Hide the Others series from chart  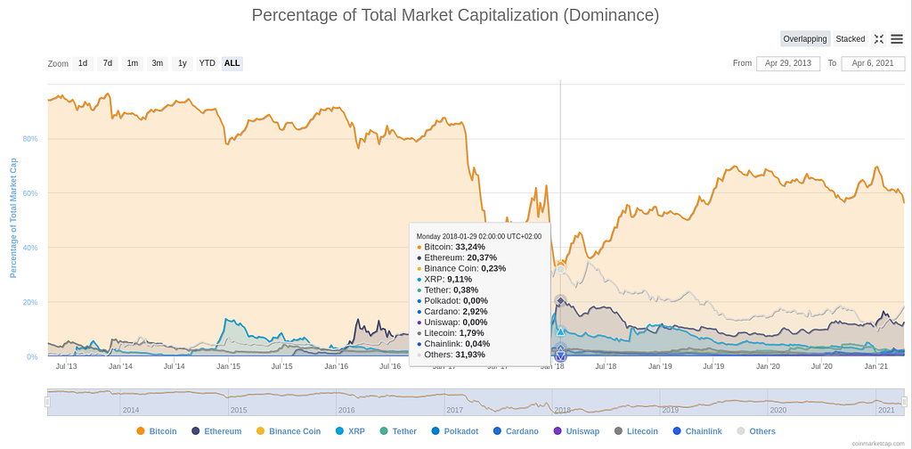pyautogui.click(x=755, y=431)
